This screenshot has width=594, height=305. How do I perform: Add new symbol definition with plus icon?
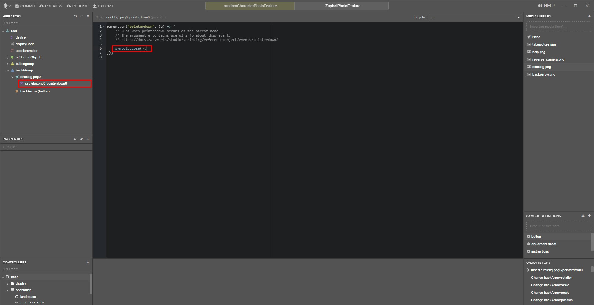coord(589,216)
